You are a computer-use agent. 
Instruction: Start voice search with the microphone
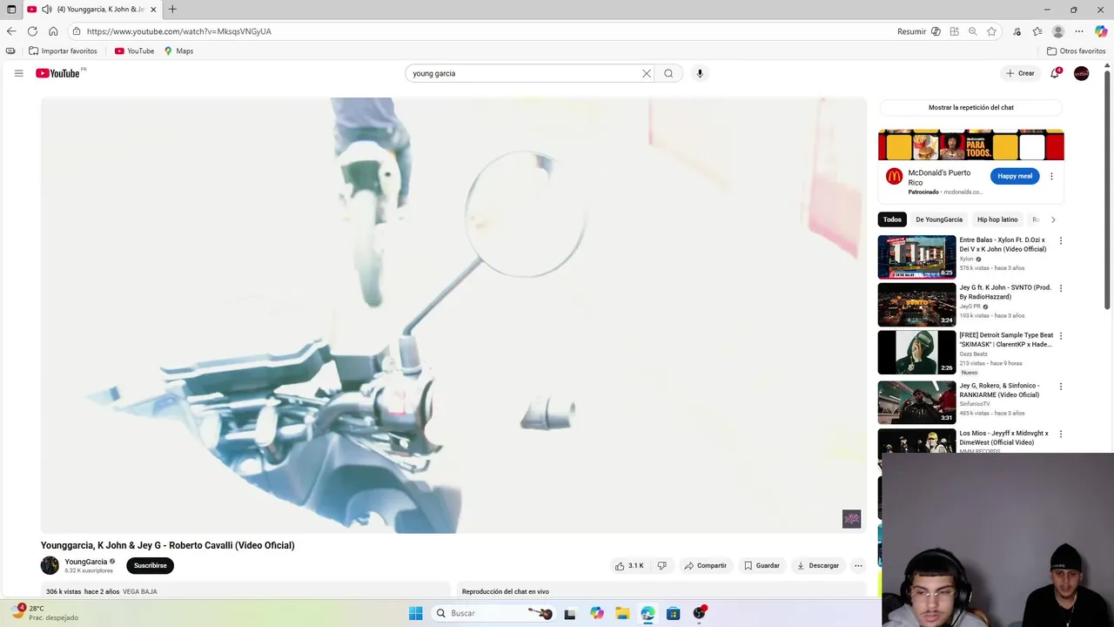[699, 73]
